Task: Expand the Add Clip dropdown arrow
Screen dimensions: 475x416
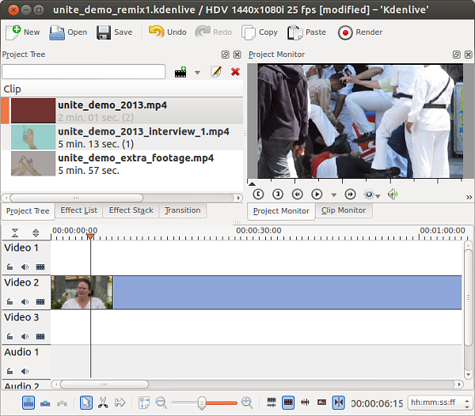Action: (x=197, y=73)
